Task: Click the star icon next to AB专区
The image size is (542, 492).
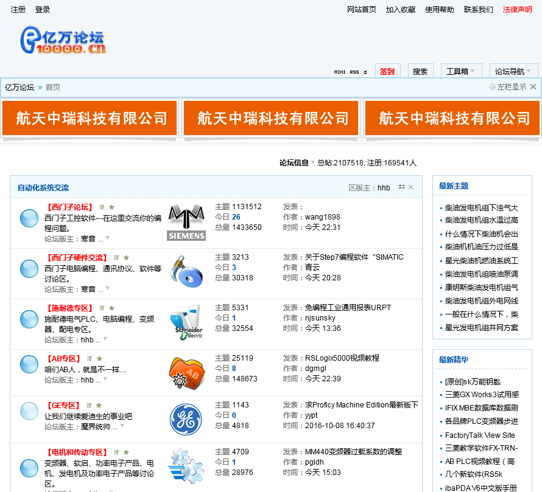Action: click(x=99, y=358)
